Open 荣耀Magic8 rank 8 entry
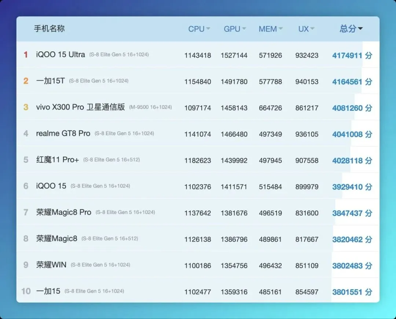Image resolution: width=396 pixels, height=319 pixels. coord(56,238)
